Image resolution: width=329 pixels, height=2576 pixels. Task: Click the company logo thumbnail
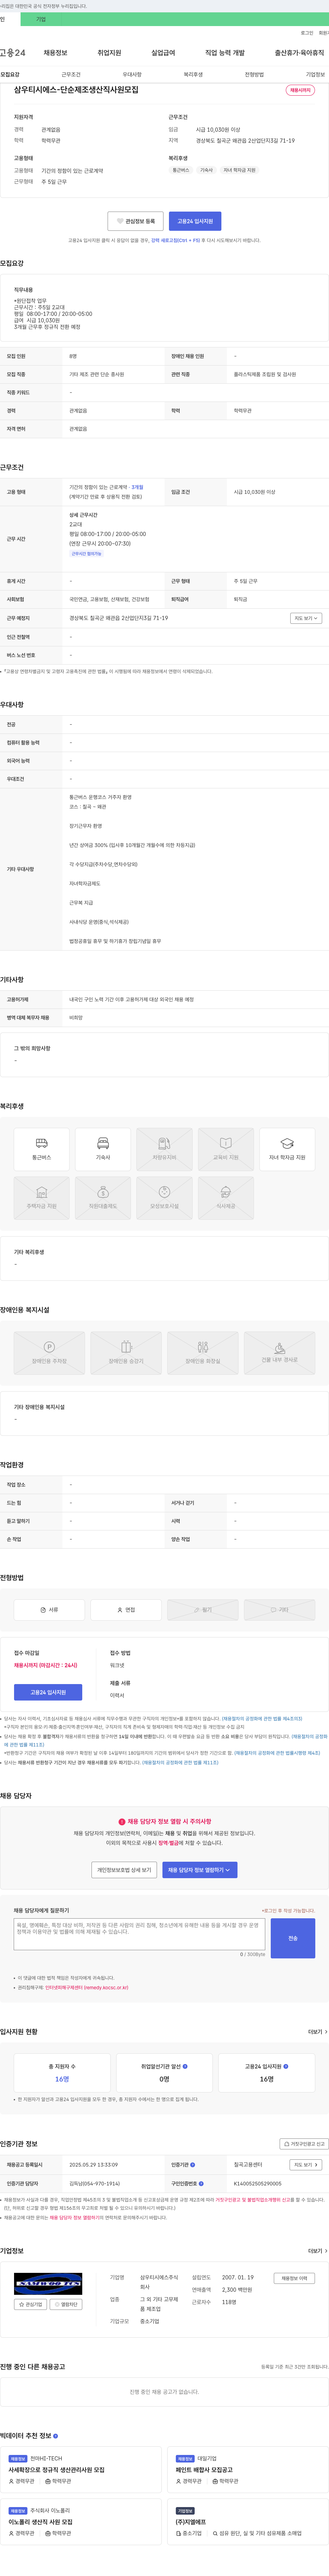point(48,2284)
